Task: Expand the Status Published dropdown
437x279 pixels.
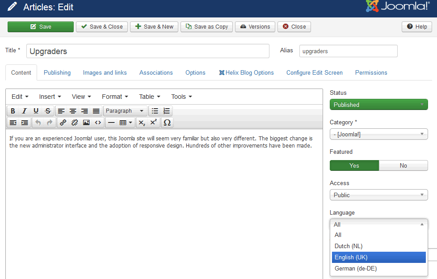Action: coord(378,105)
